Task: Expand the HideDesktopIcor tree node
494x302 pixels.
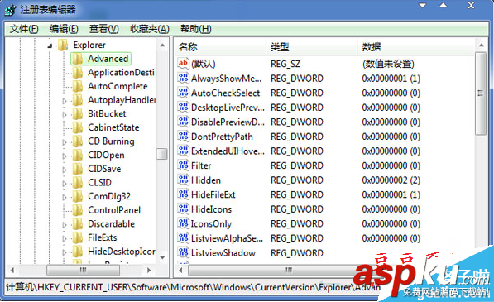Action: pyautogui.click(x=65, y=252)
